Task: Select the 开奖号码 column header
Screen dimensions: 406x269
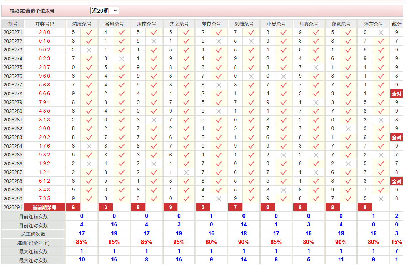Action: point(45,24)
